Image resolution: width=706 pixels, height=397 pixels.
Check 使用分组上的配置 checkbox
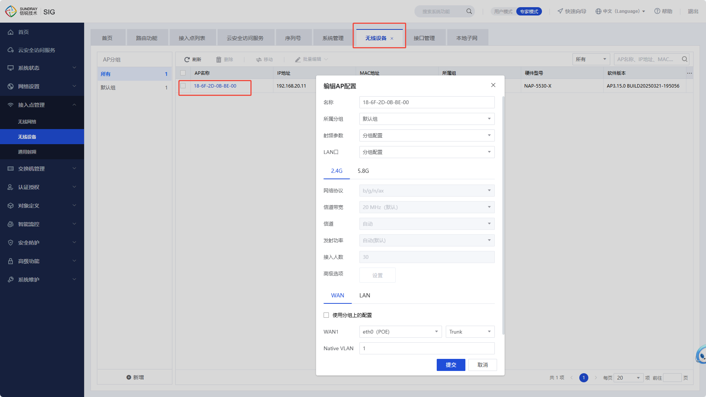click(x=326, y=315)
